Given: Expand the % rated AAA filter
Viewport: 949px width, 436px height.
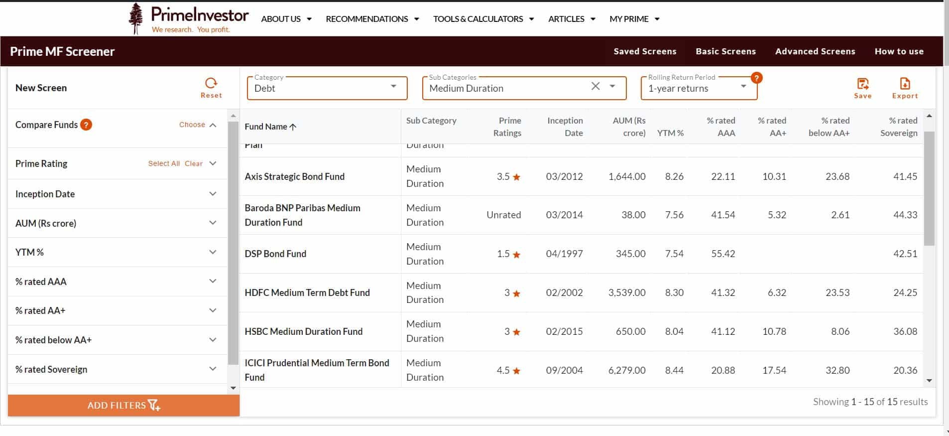Looking at the screenshot, I should 213,281.
